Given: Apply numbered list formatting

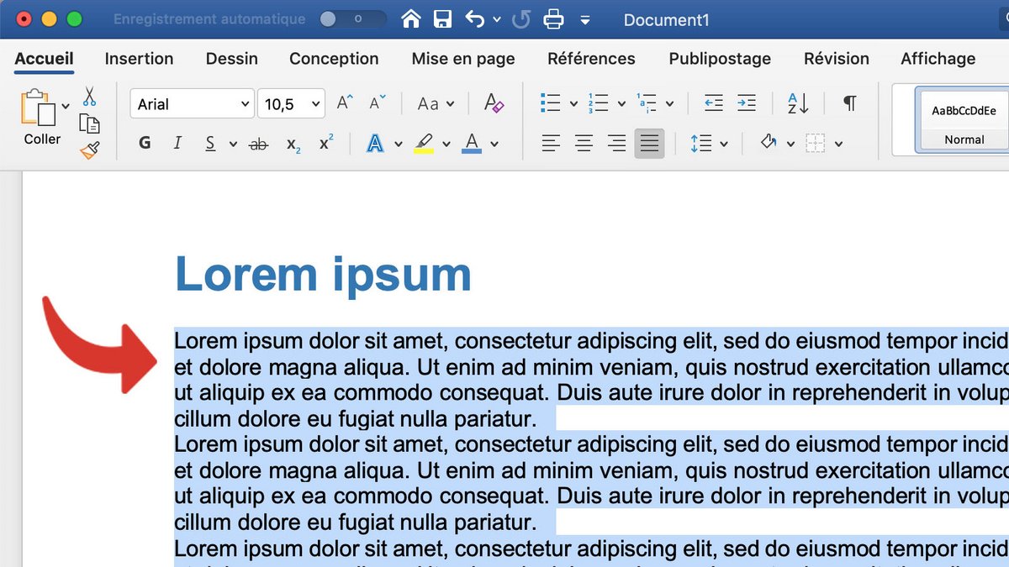Looking at the screenshot, I should click(x=598, y=103).
